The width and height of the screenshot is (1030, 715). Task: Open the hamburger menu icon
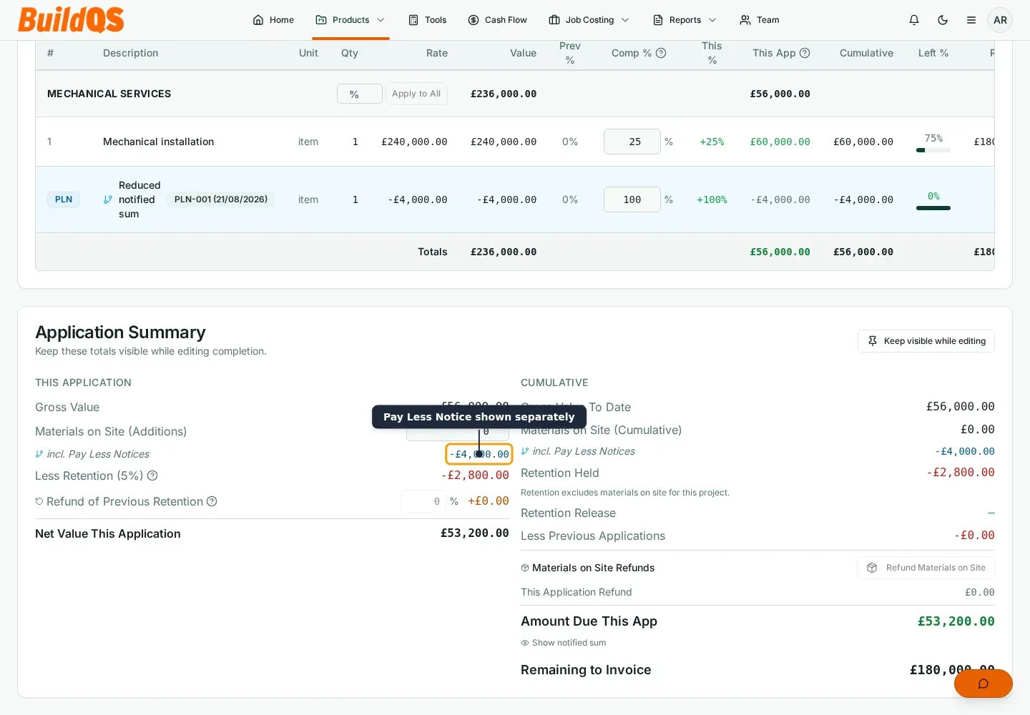(x=971, y=20)
